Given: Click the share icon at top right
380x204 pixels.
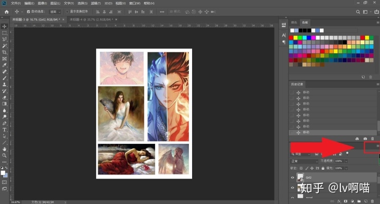Looking at the screenshot, I should [x=377, y=12].
